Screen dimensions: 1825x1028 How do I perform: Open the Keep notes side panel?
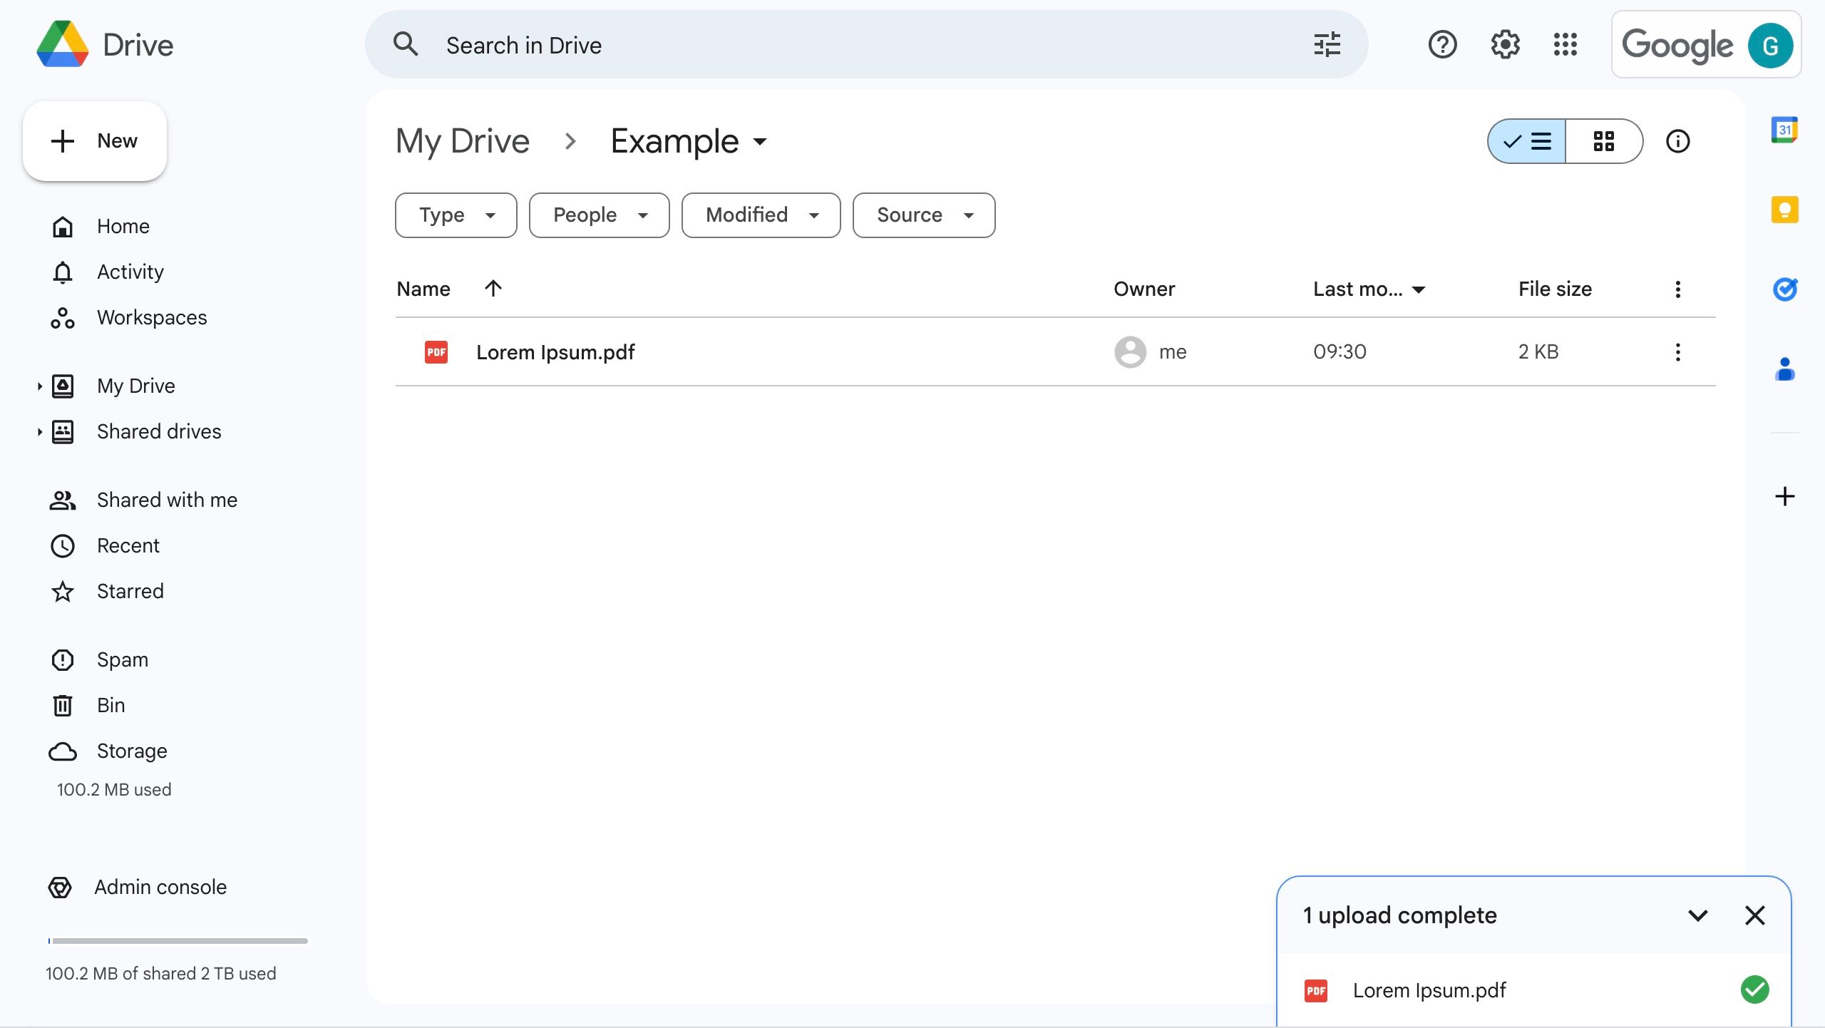(x=1785, y=209)
